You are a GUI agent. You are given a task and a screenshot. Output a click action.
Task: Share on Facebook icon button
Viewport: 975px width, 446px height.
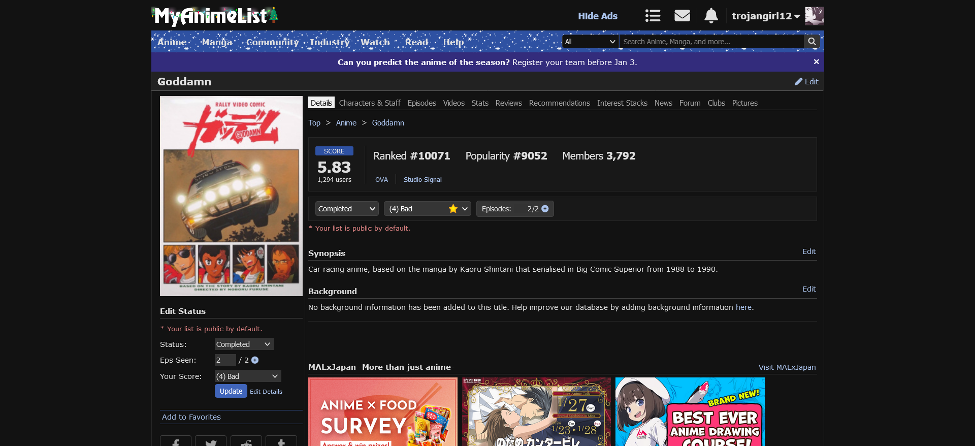click(176, 441)
